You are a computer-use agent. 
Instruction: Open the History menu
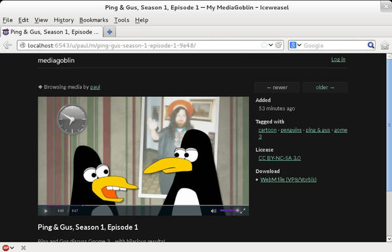tap(64, 20)
